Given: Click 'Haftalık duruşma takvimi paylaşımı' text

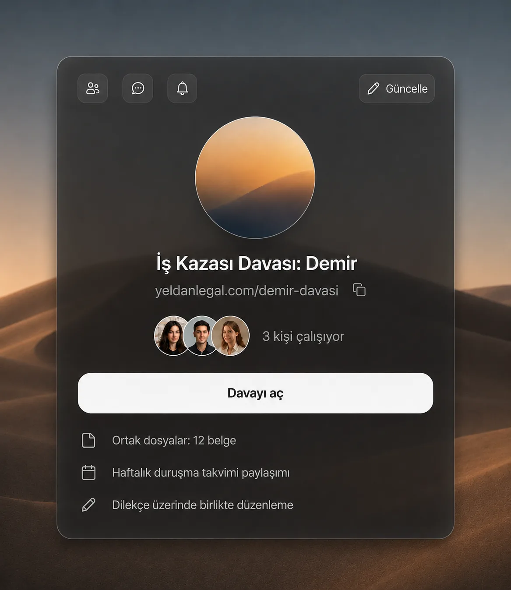Looking at the screenshot, I should pos(201,473).
